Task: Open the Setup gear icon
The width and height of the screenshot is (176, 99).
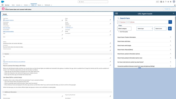Action: pos(168,2)
